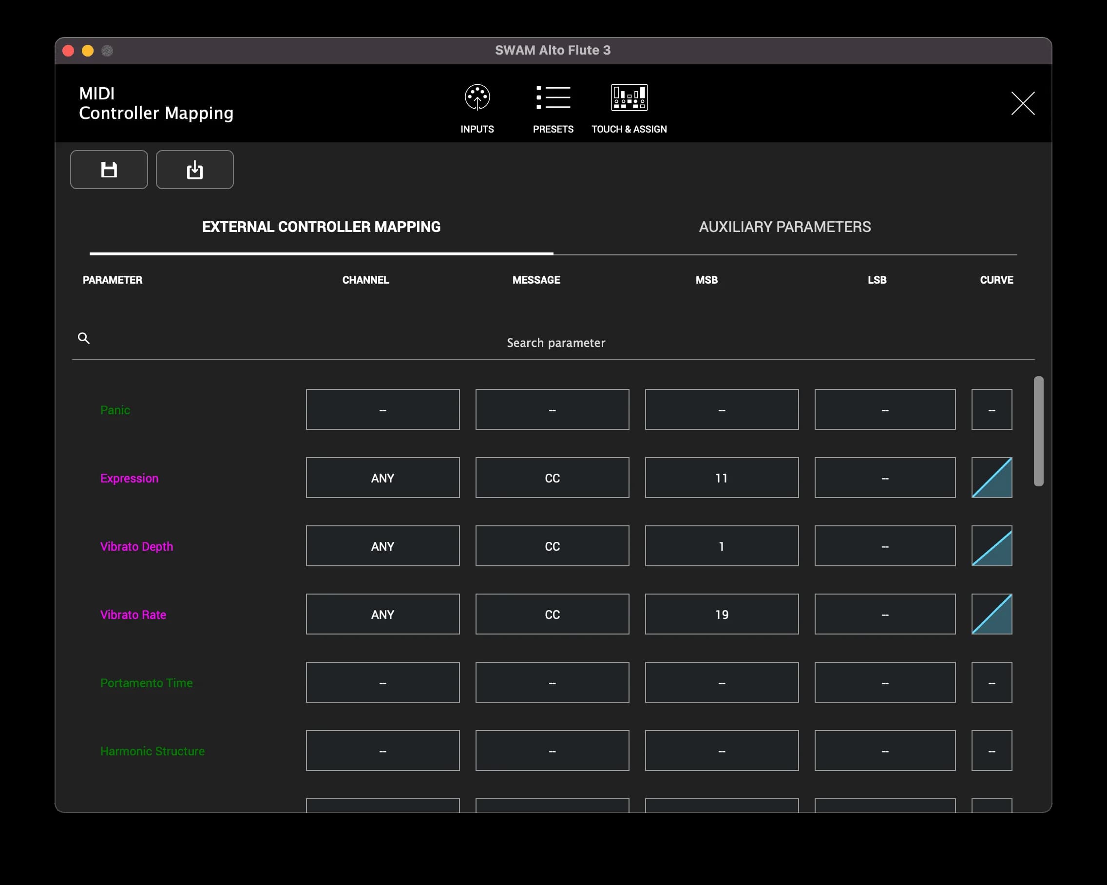Open the Harmonic Structure MSB box
Viewport: 1107px width, 885px height.
tap(722, 750)
